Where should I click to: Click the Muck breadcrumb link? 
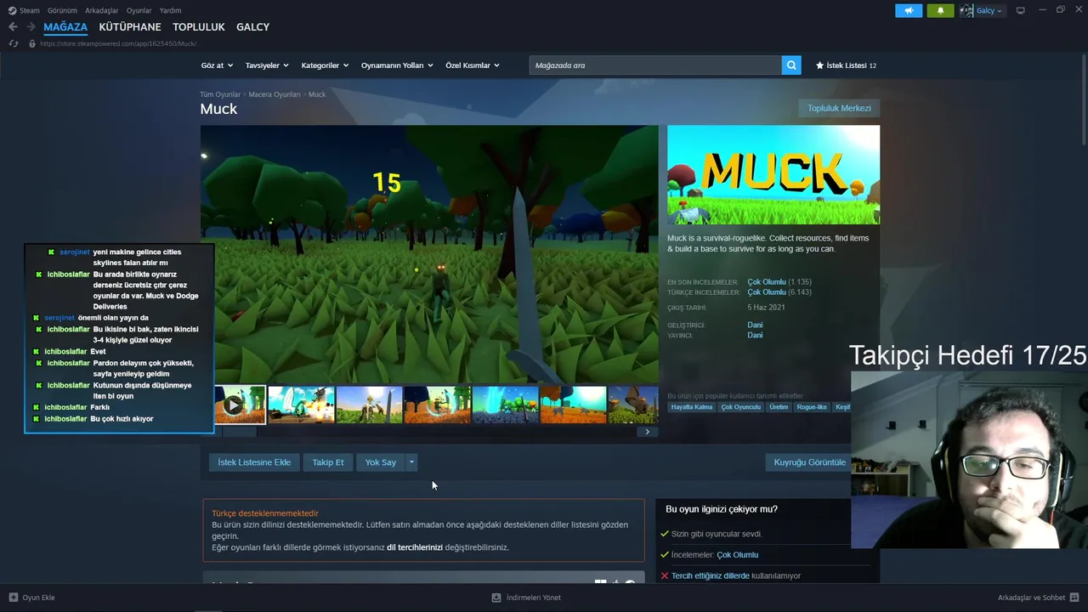click(x=317, y=94)
